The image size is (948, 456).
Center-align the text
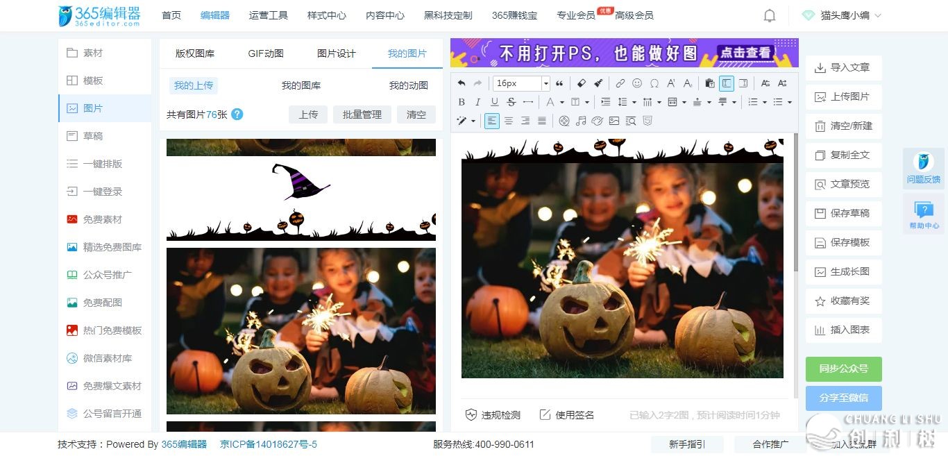(x=509, y=121)
